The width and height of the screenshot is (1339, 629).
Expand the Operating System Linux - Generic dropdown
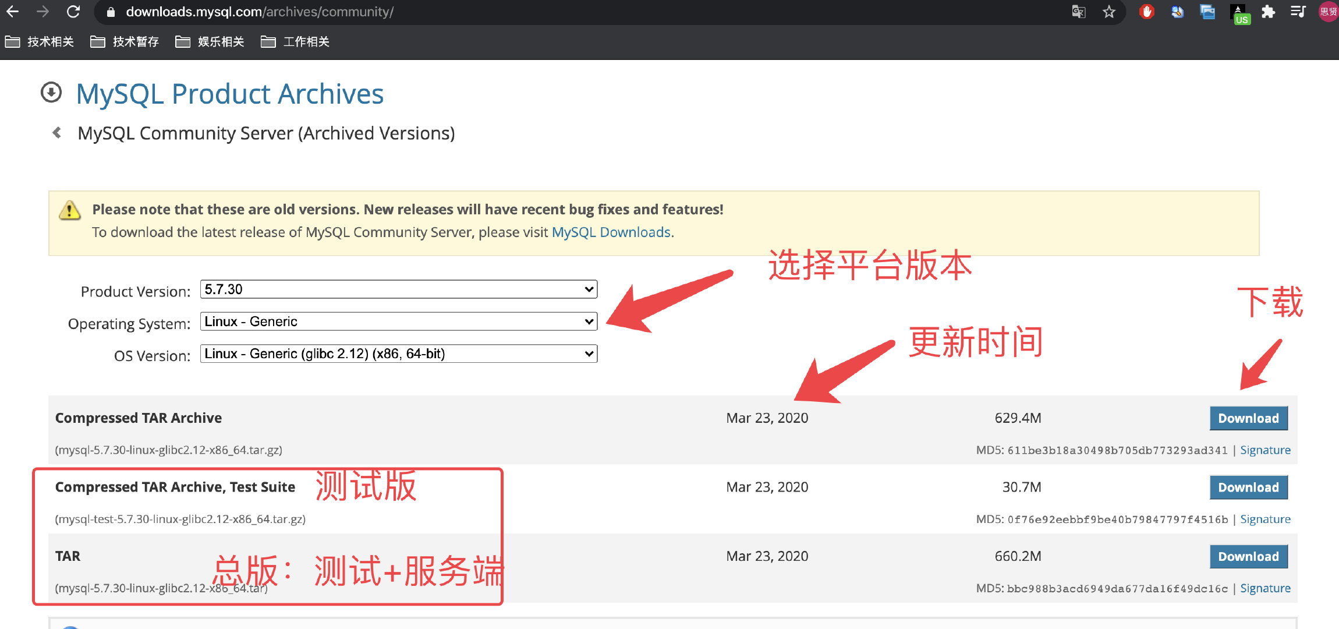[x=398, y=321]
